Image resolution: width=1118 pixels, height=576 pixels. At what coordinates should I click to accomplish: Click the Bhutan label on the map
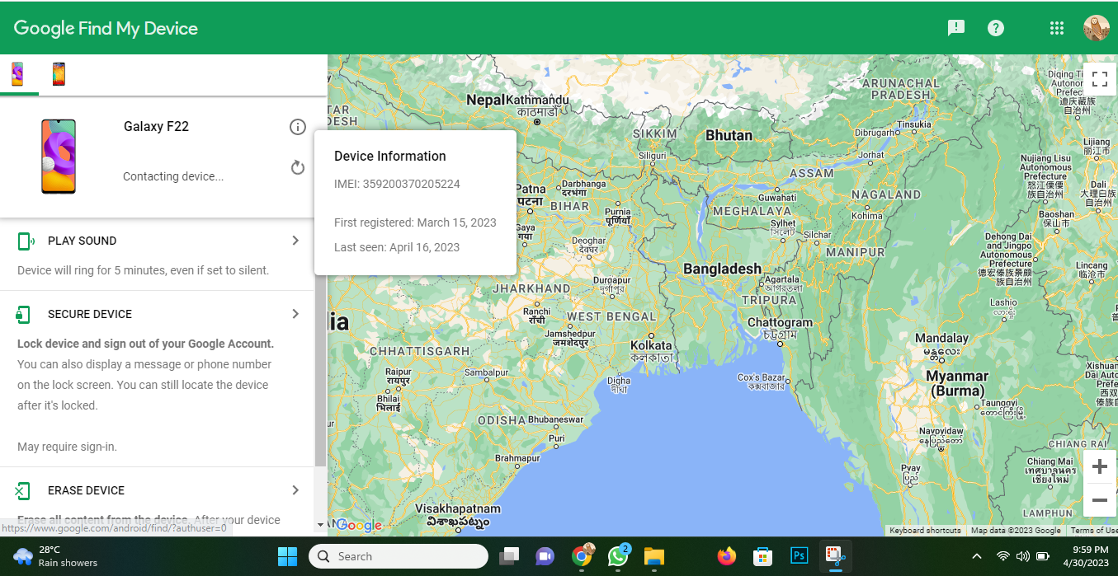point(729,135)
